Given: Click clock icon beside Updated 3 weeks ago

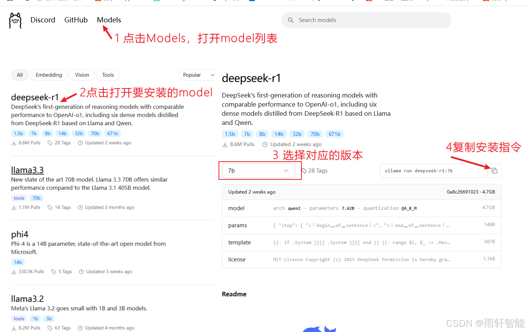Looking at the screenshot, I should pos(81,272).
